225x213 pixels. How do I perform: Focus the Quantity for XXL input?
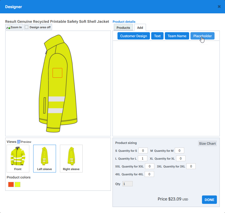(149, 166)
